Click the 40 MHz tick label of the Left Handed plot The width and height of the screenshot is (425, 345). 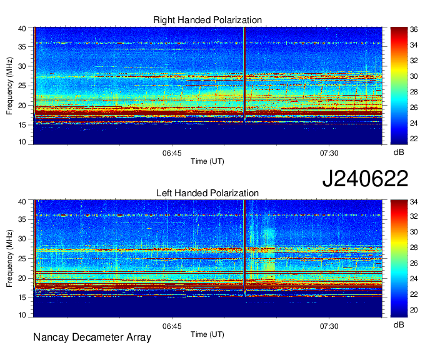(22, 202)
